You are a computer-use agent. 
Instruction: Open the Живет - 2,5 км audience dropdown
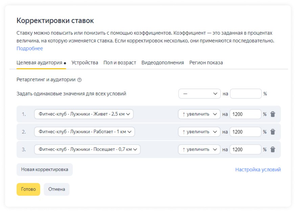(84, 114)
